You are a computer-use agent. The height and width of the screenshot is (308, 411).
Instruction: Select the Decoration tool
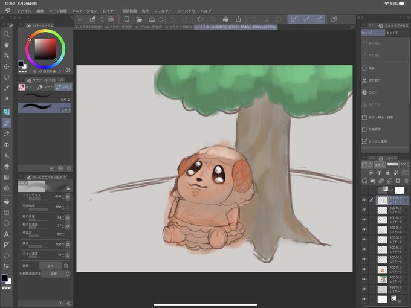(6, 156)
